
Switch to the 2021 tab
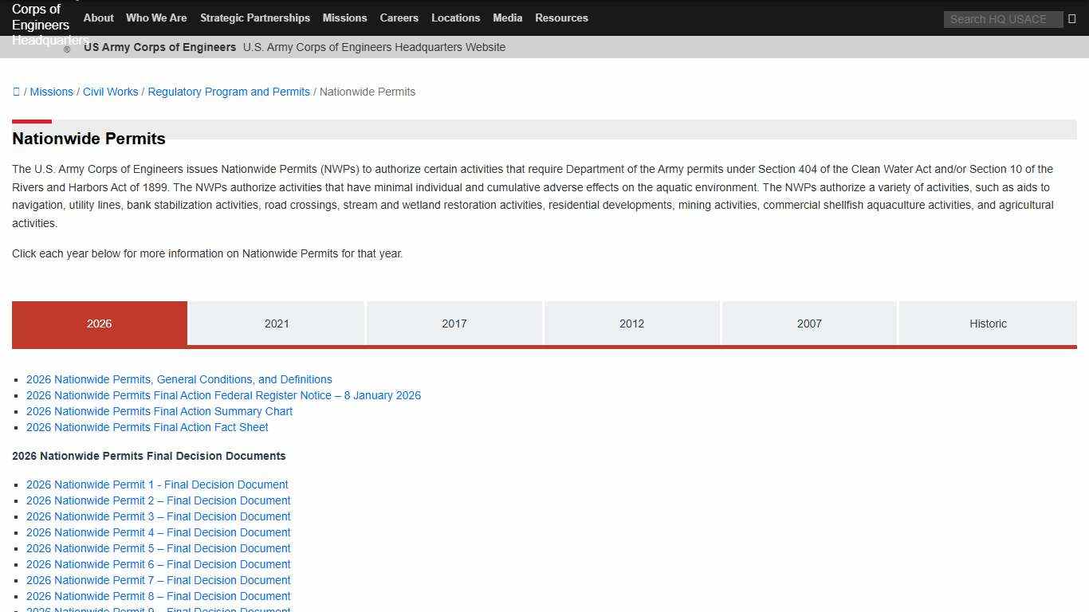(277, 324)
